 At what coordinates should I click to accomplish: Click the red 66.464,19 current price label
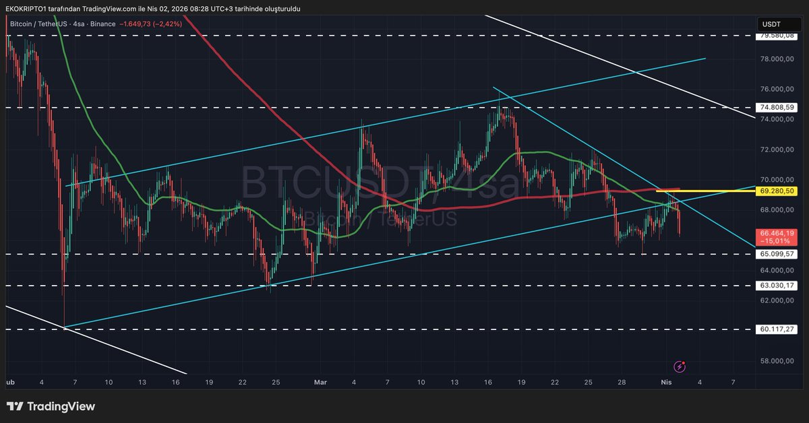coord(777,236)
